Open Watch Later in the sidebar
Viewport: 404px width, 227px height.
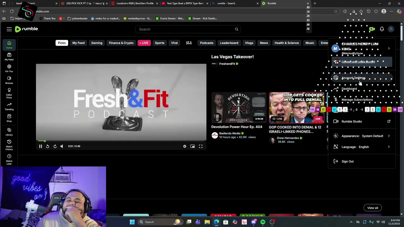pos(9,160)
